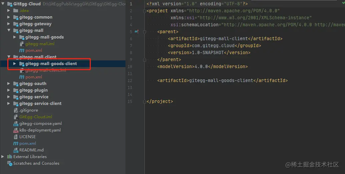The height and width of the screenshot is (174, 345).
Task: Click Maven icon of gitegg-mall pom.xml
Action: click(22, 50)
